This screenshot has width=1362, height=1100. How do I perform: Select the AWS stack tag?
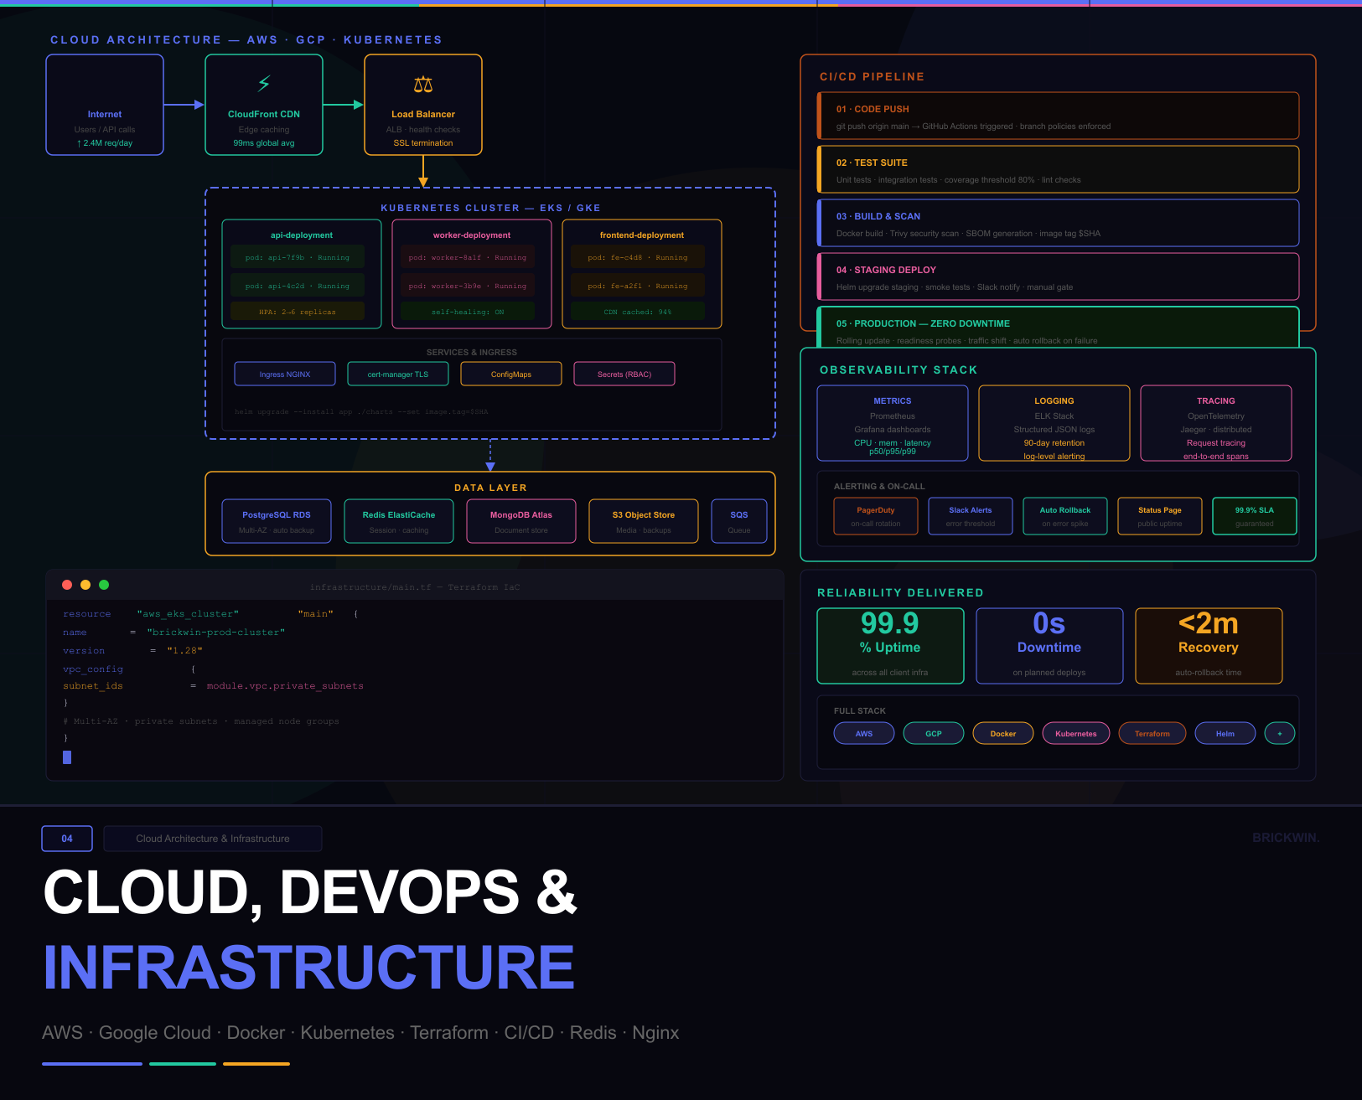(863, 734)
